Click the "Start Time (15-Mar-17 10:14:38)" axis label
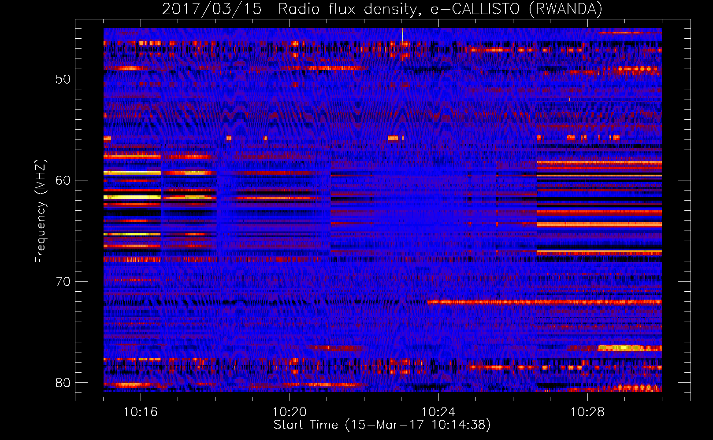713x440 pixels. [x=382, y=425]
